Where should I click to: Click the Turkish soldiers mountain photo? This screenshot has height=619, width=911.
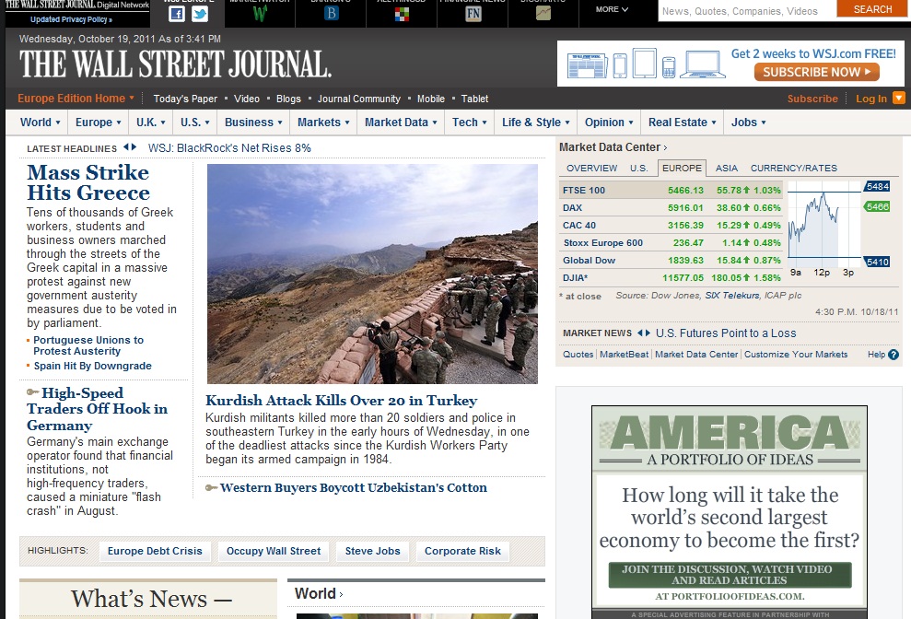[x=372, y=274]
